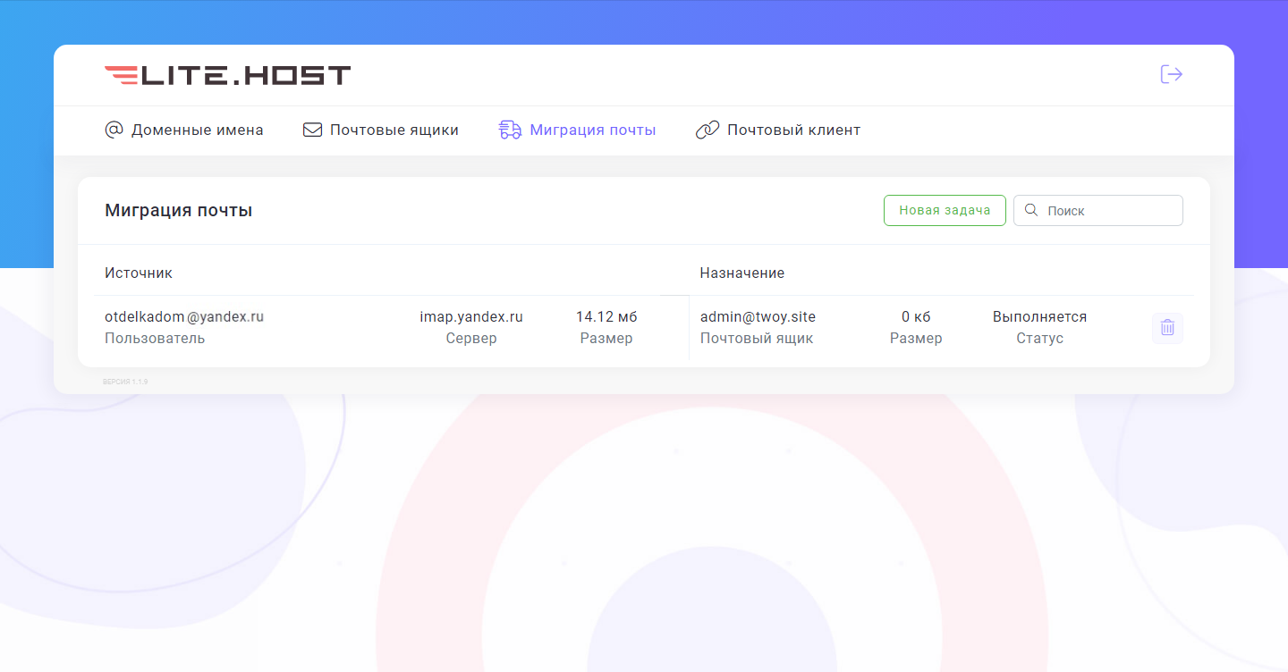1288x672 pixels.
Task: Click the magnifier icon in search box
Action: point(1030,210)
